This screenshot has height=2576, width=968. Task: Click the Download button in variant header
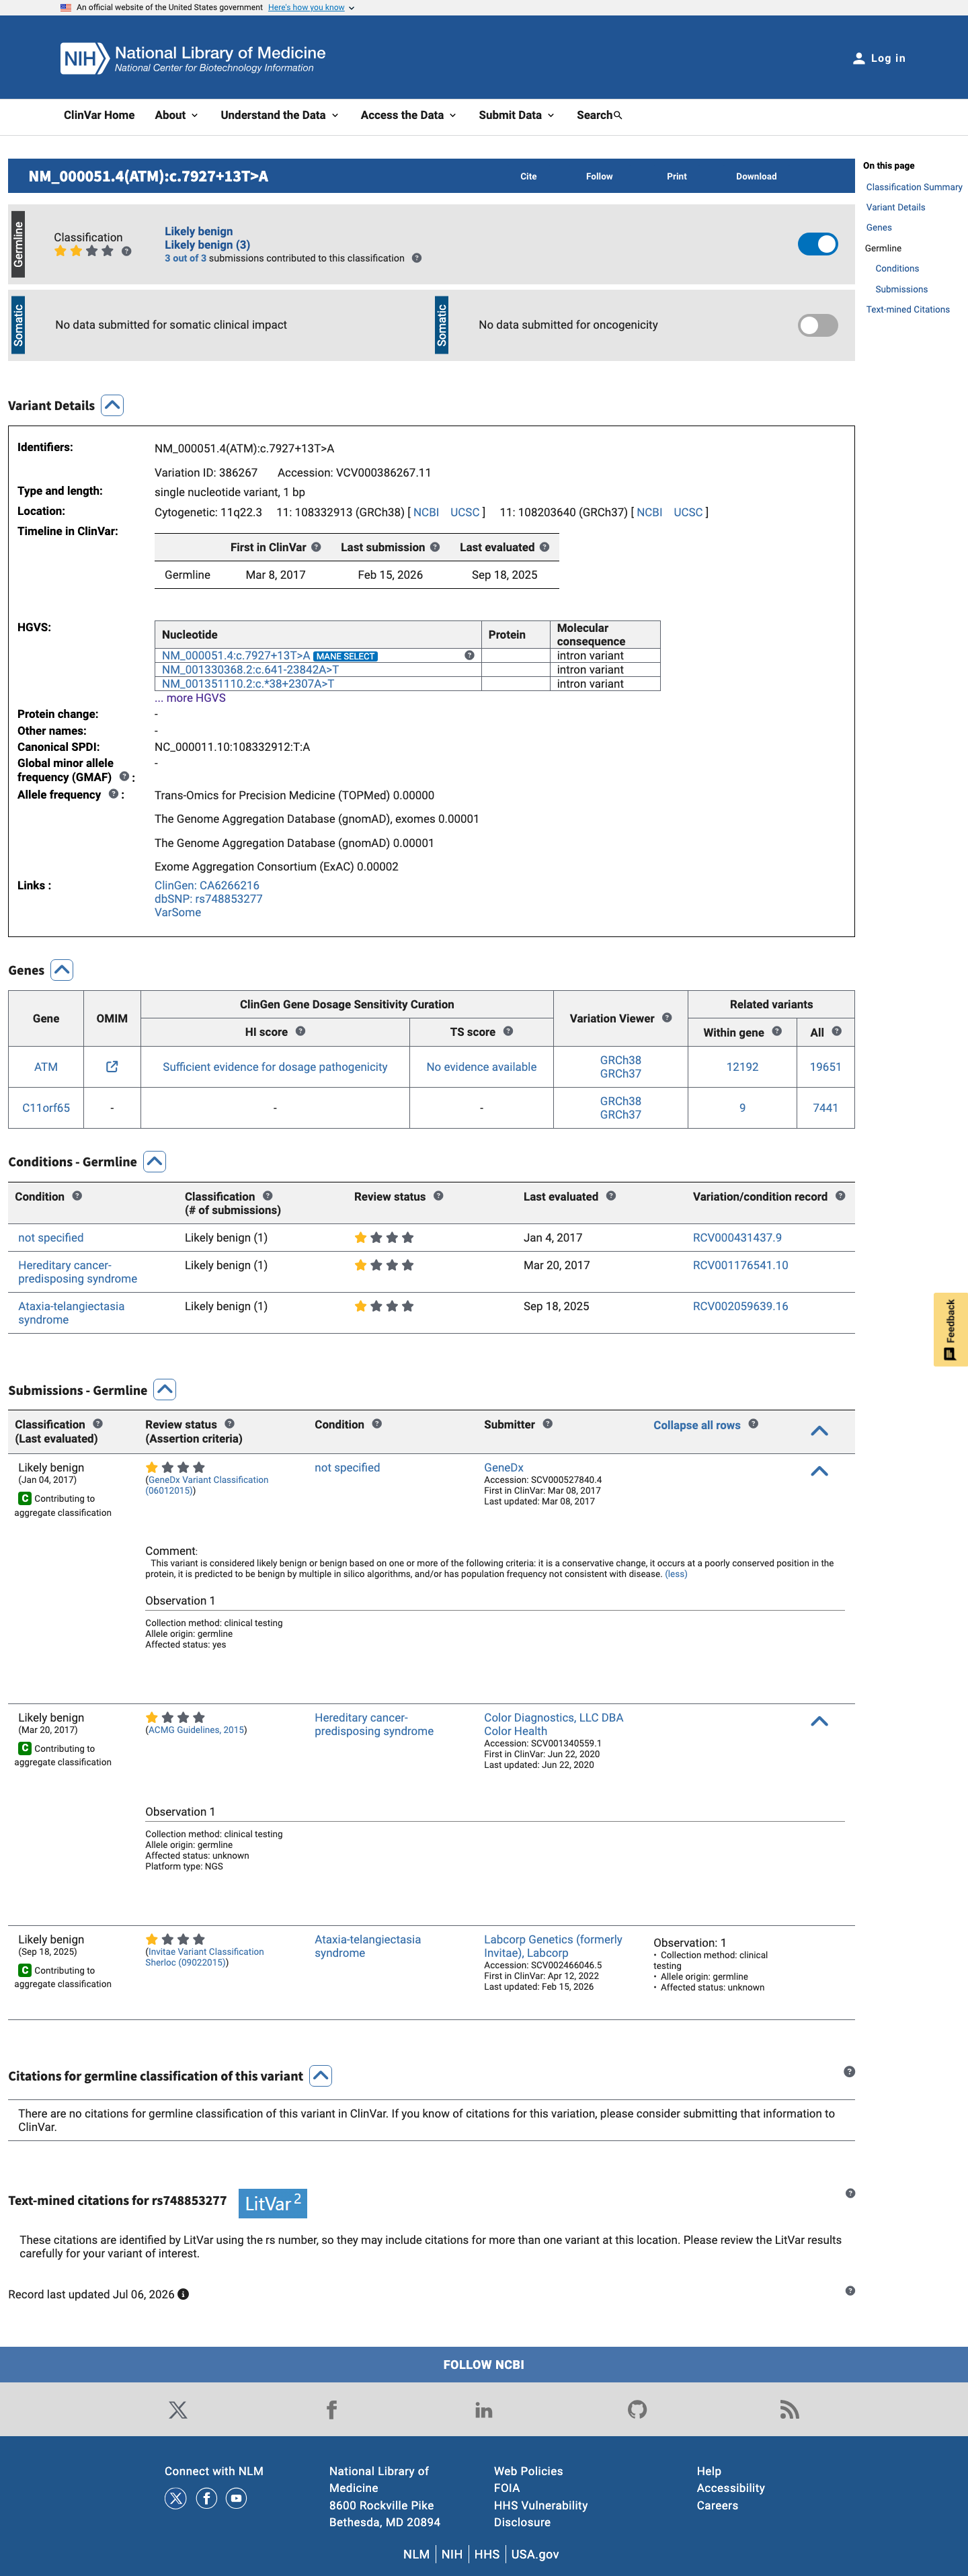coord(756,176)
